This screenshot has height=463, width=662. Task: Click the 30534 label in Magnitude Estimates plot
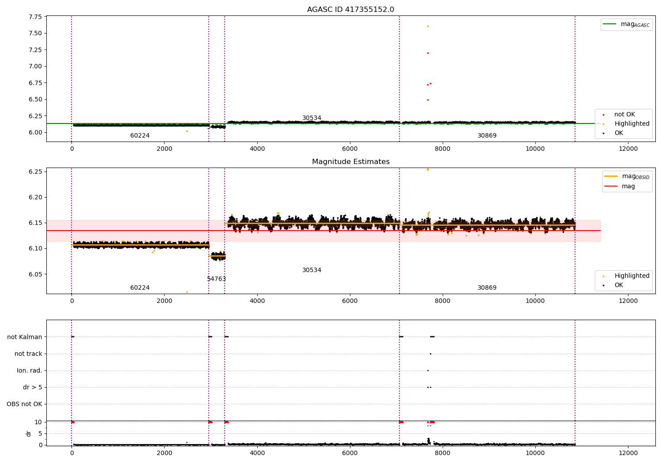point(312,270)
